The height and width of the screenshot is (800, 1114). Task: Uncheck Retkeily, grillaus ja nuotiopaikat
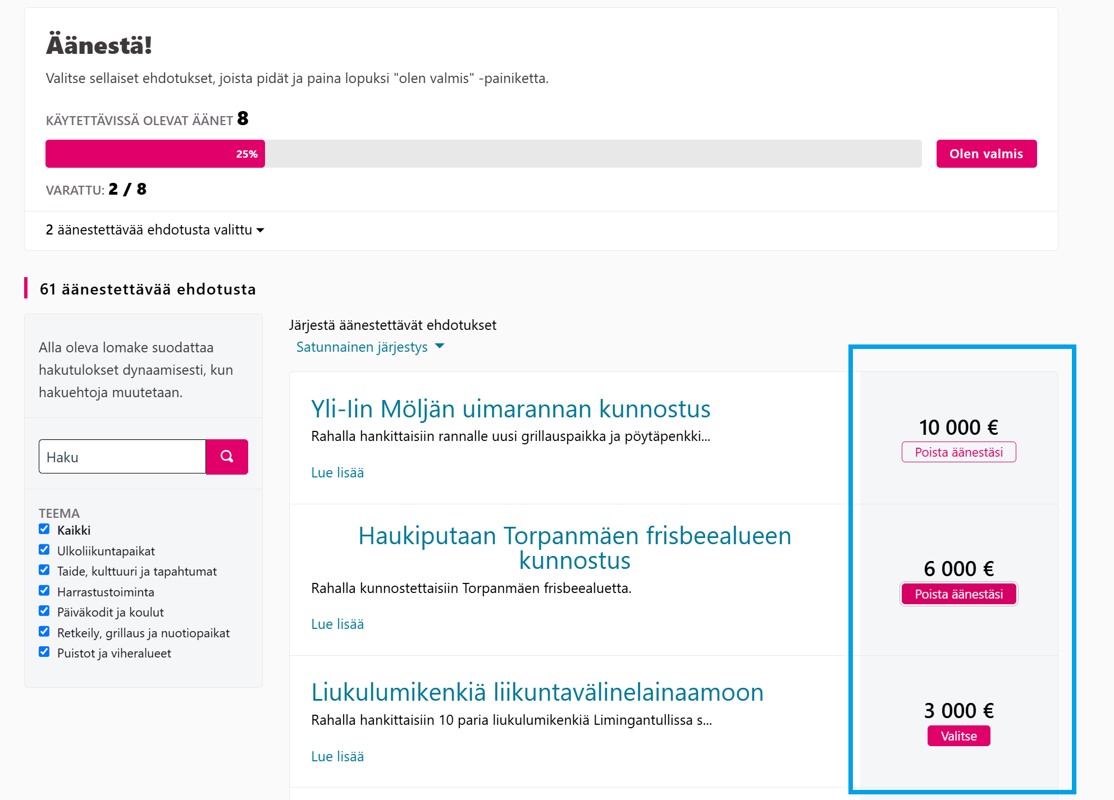tap(44, 632)
